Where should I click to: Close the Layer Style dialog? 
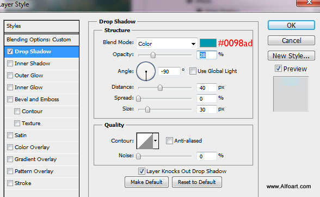pos(309,3)
